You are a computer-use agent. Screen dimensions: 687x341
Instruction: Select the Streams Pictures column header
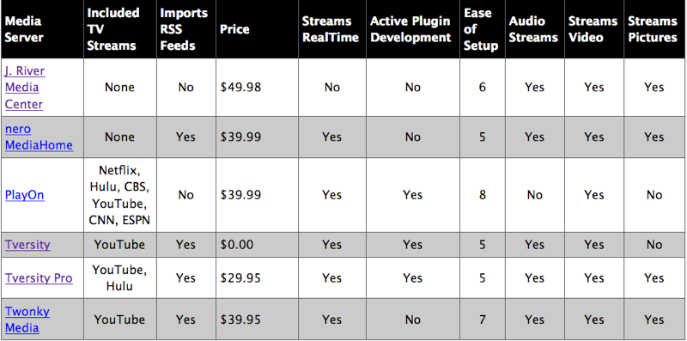coord(654,29)
